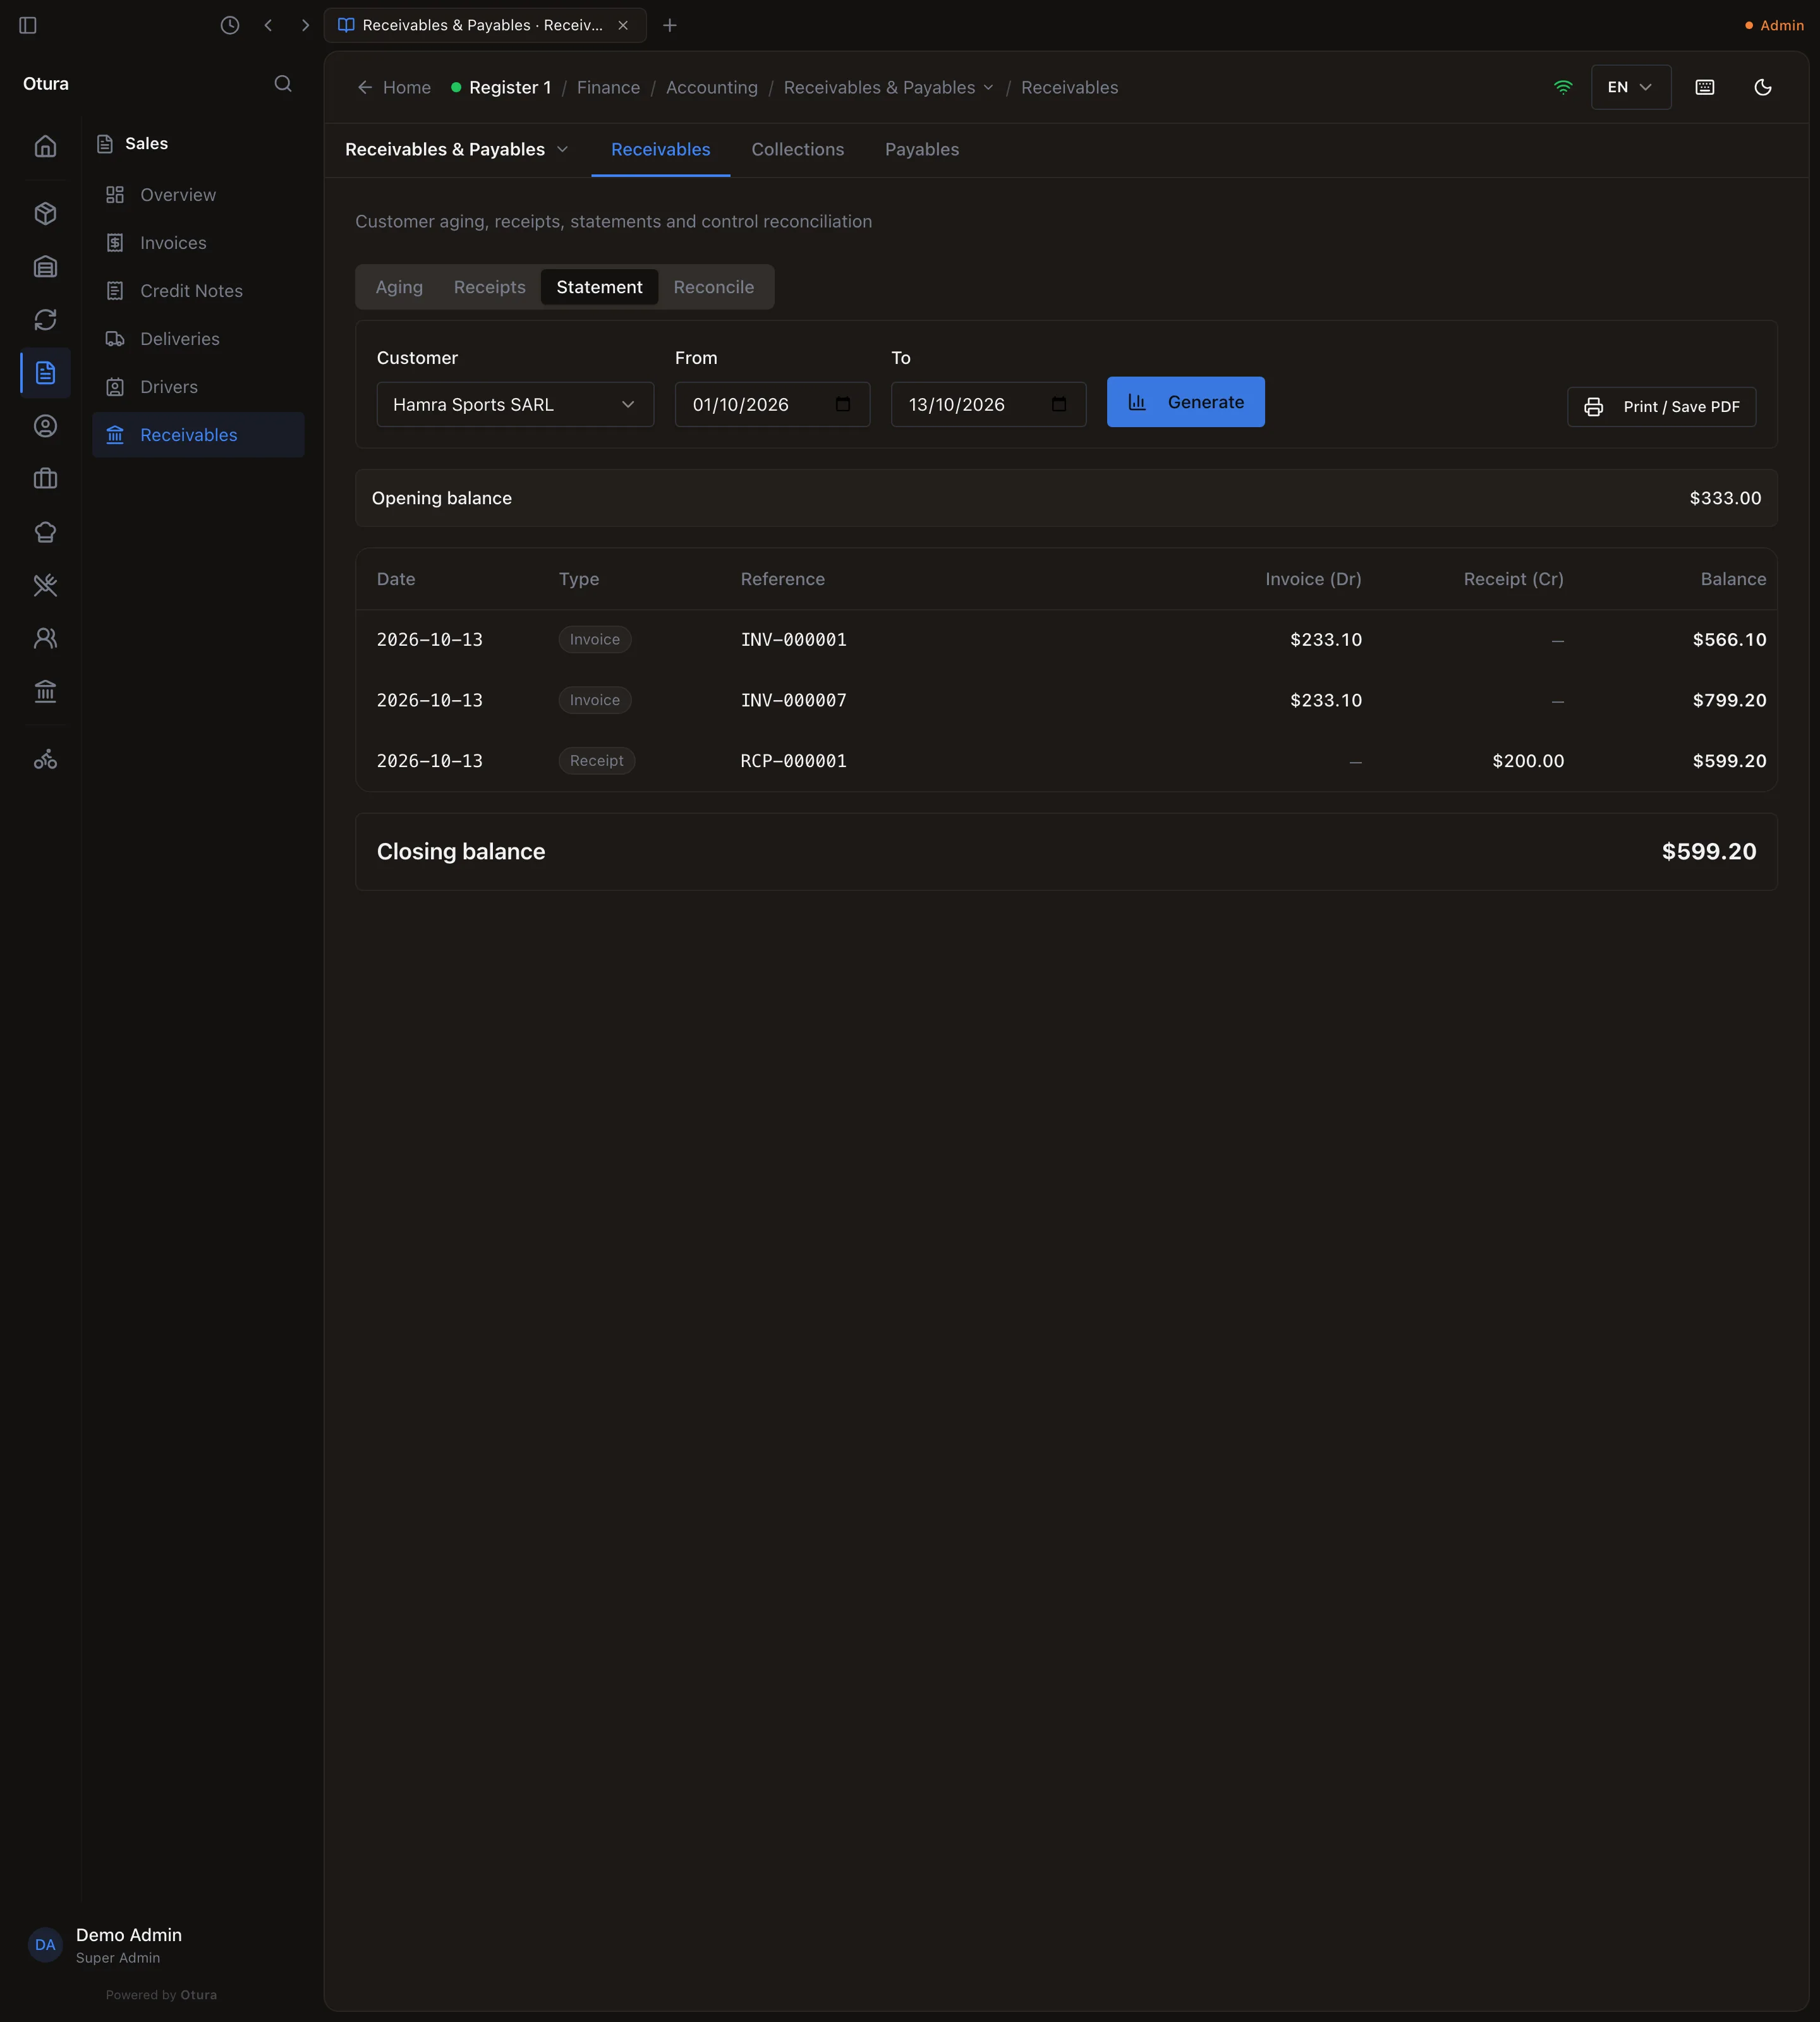
Task: Open the user circle icon in the rail
Action: [45, 426]
